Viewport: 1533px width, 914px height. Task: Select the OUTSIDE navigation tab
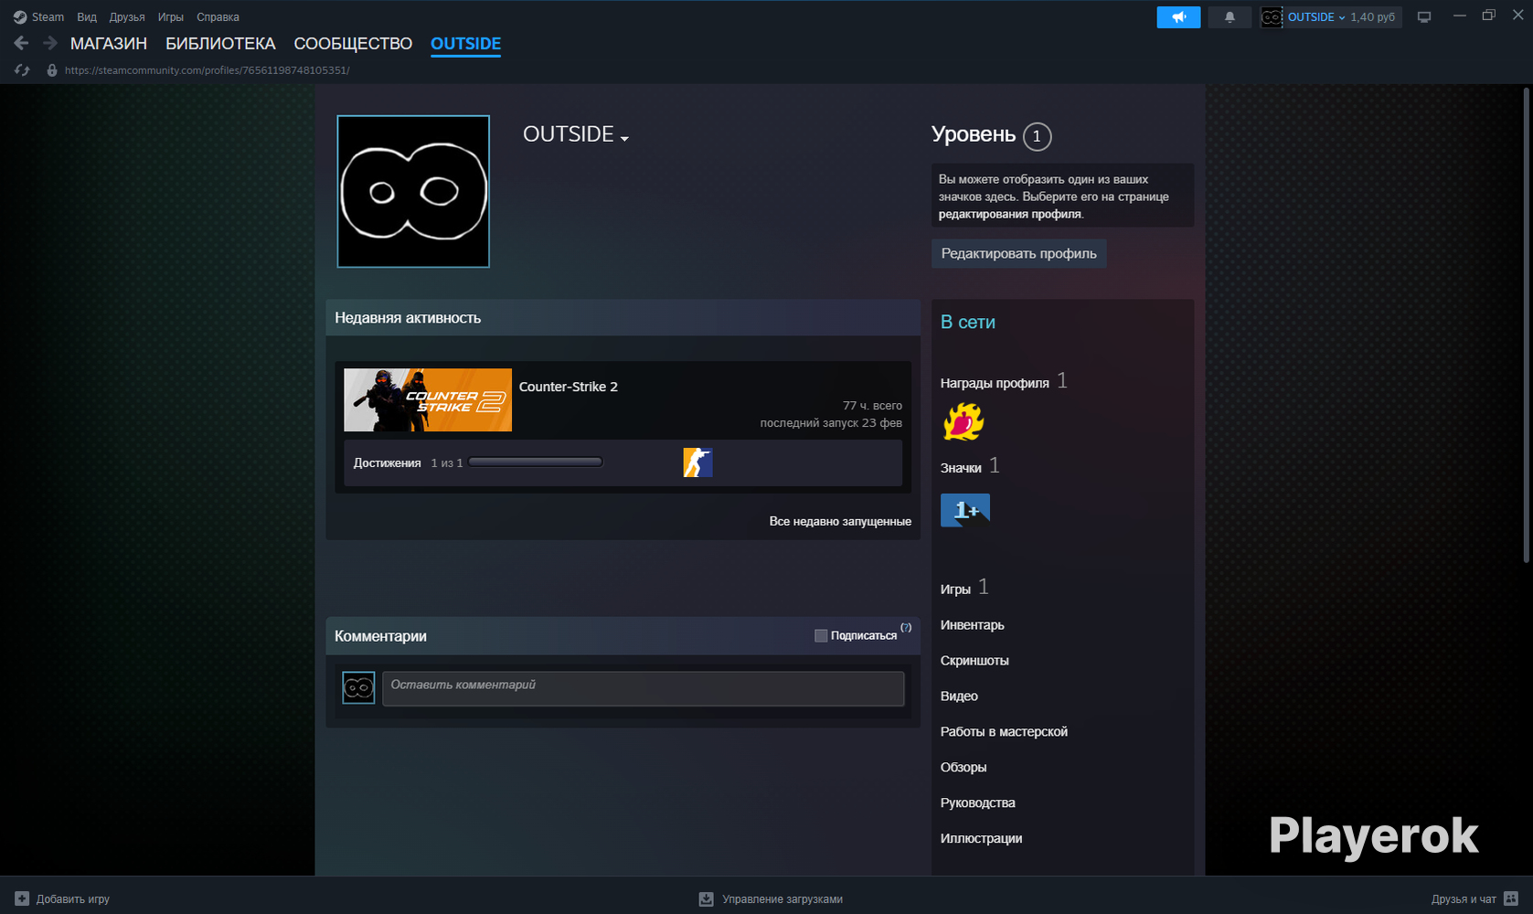pos(465,44)
